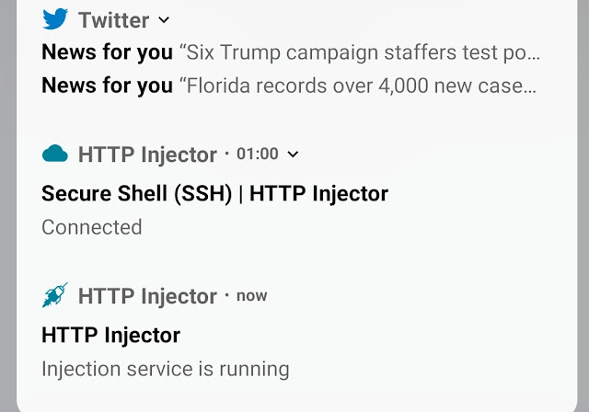The image size is (589, 412).
Task: Tap the HTTP Injector header beside cloud icon
Action: tap(147, 154)
